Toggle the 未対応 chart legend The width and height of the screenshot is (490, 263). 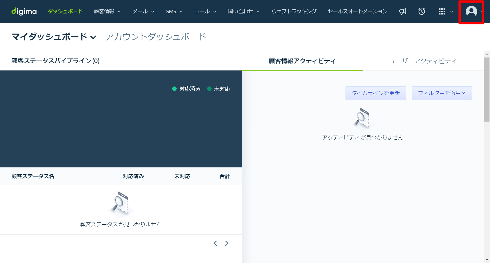tap(219, 89)
